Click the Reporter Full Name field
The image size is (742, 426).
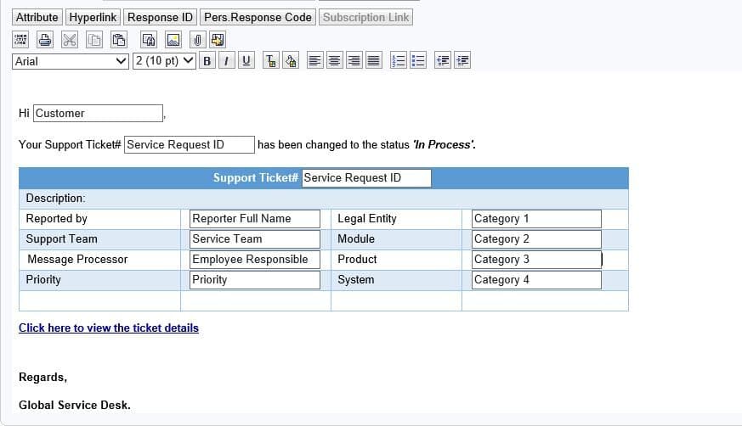[255, 219]
